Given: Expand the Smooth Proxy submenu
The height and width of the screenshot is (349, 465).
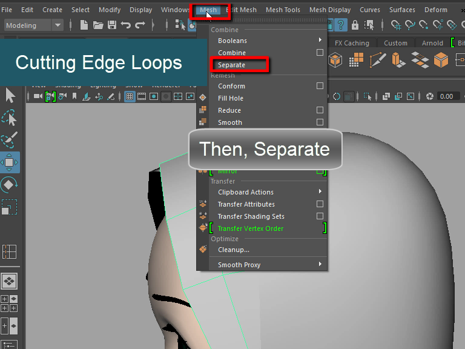Looking at the screenshot, I should pos(266,265).
